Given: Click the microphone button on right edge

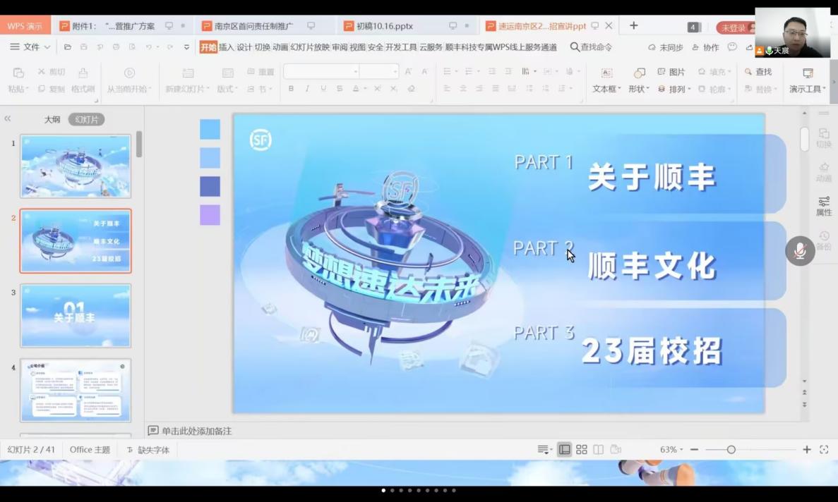Looking at the screenshot, I should pyautogui.click(x=800, y=251).
